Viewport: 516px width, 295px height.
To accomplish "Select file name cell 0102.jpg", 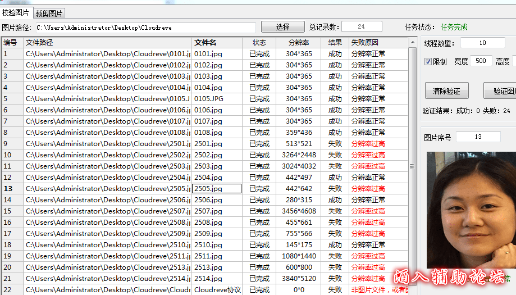I will 217,65.
